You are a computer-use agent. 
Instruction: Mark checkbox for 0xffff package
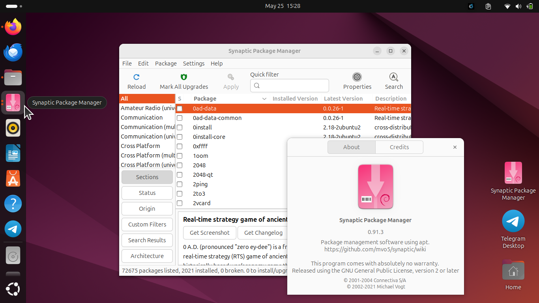[x=180, y=146]
